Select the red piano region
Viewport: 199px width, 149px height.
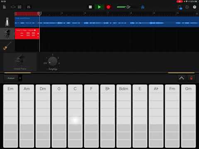point(27,34)
